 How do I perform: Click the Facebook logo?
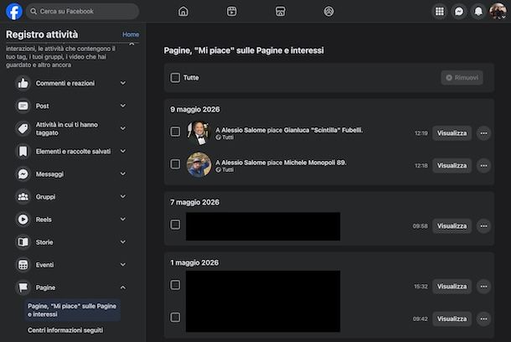click(14, 12)
